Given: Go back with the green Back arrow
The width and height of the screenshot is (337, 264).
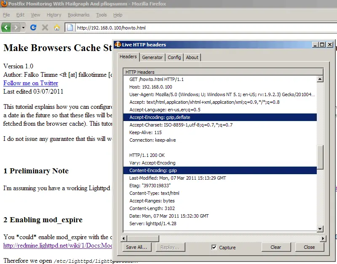Looking at the screenshot, I should (6, 27).
